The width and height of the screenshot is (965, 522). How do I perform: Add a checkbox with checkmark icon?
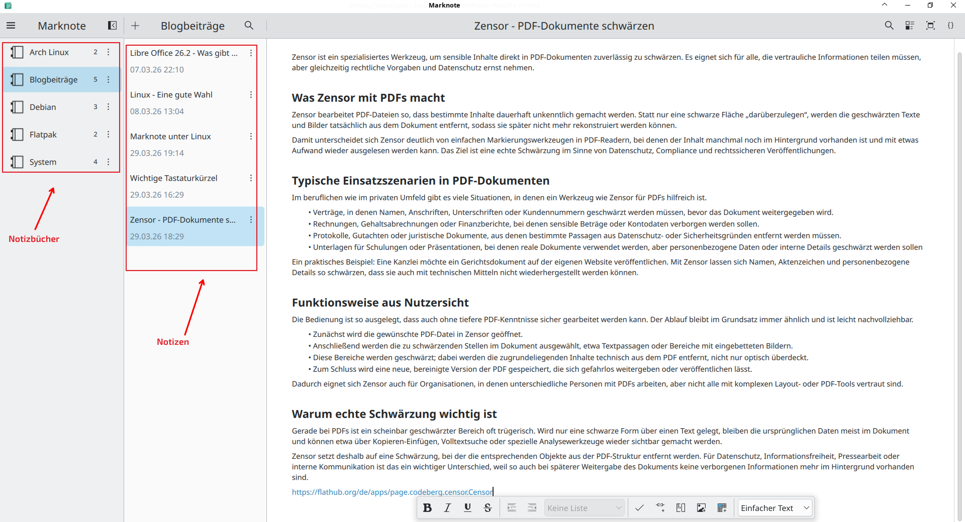point(639,508)
